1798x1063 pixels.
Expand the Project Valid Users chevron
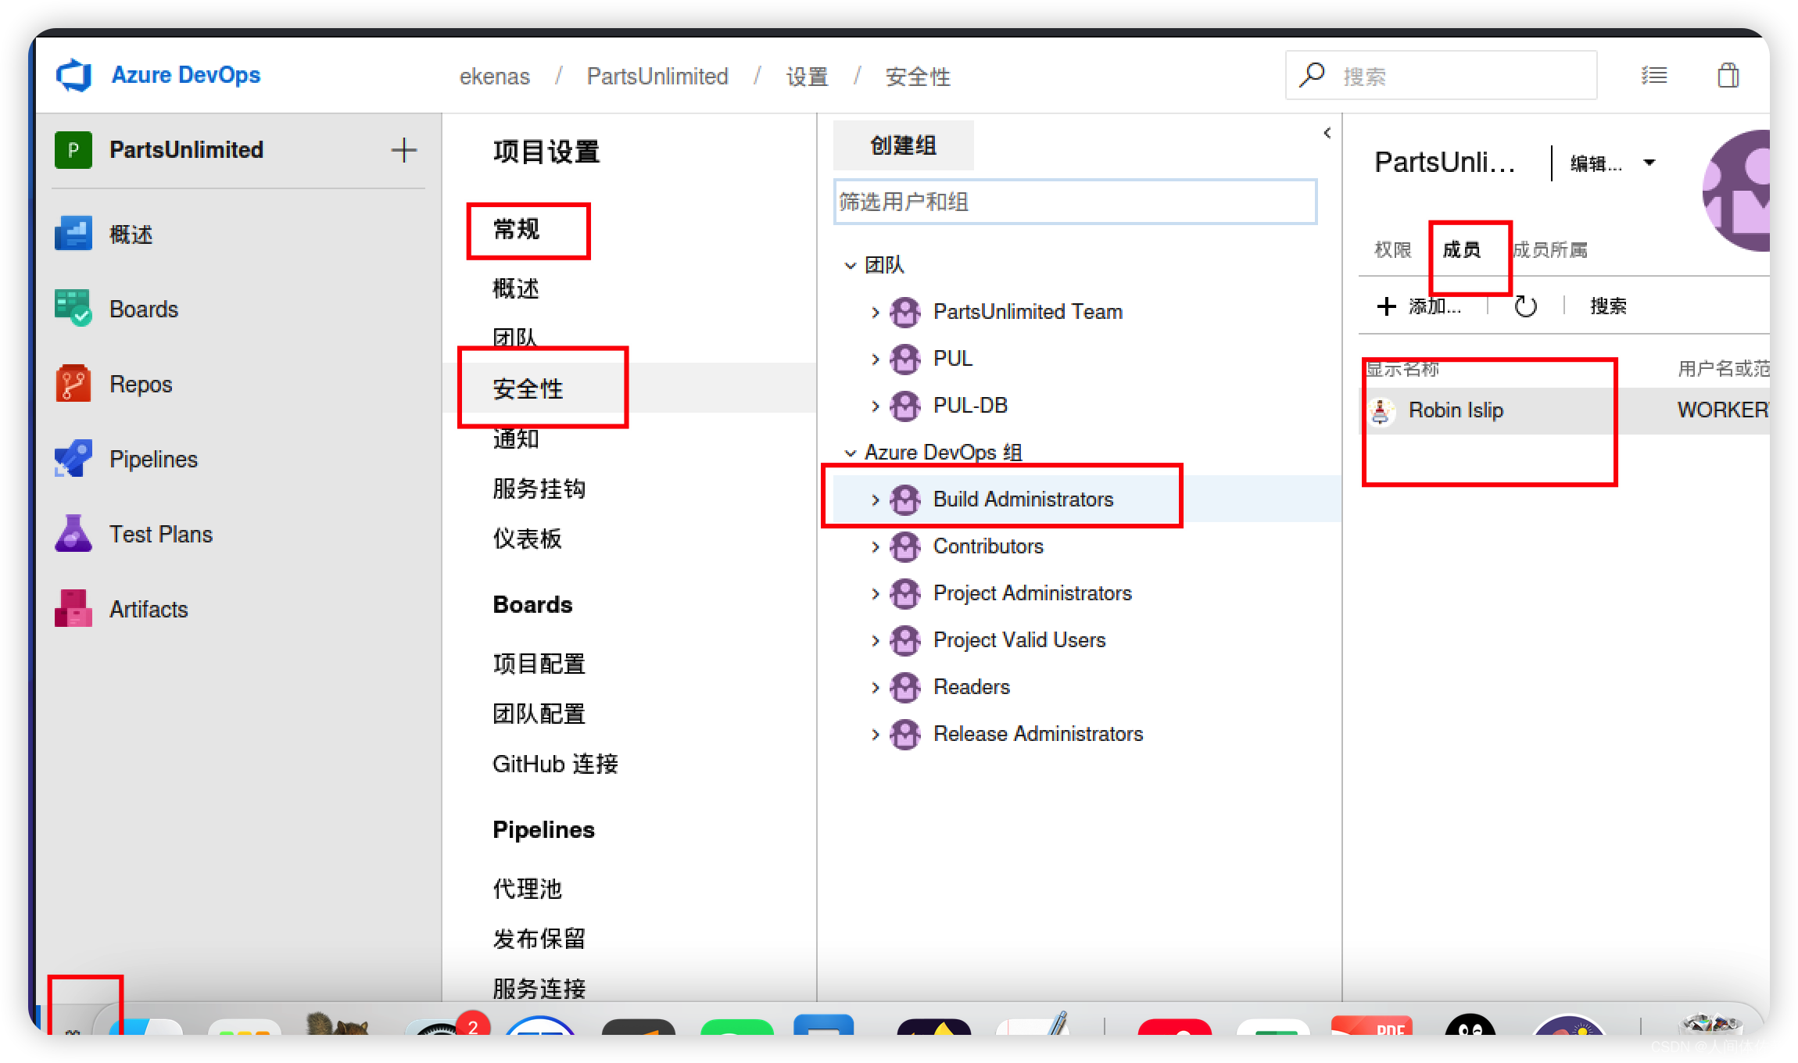(876, 641)
